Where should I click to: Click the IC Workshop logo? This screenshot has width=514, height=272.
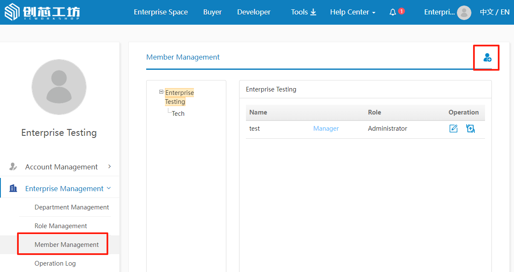click(42, 12)
